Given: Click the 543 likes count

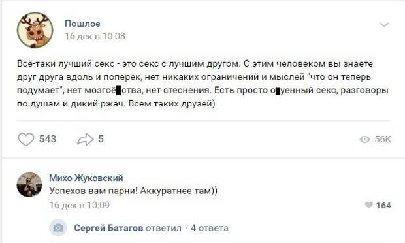Looking at the screenshot, I should (x=48, y=139).
